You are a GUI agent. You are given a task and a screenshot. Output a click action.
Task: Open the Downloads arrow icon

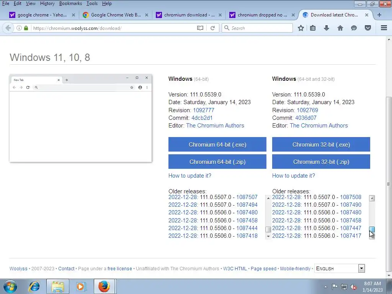(x=326, y=28)
